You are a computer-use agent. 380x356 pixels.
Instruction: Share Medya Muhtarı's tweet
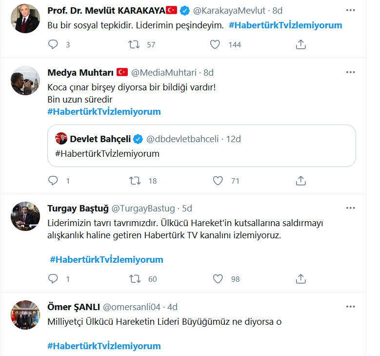[301, 181]
